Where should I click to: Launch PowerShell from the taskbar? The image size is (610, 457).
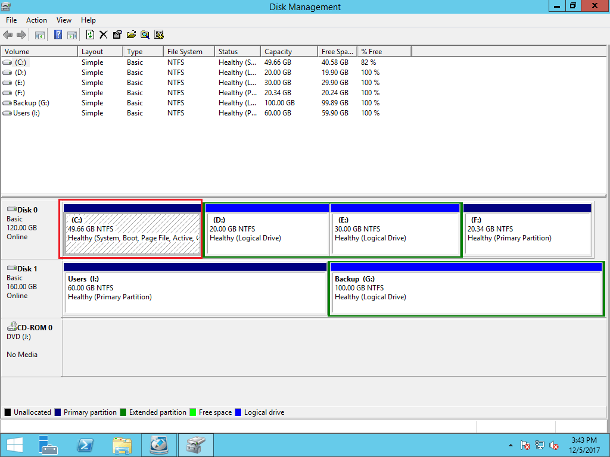(x=85, y=445)
